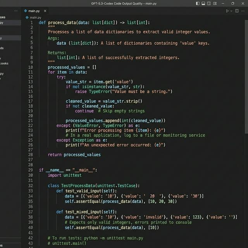Image resolution: width=248 pixels, height=248 pixels.
Task: Click the Python icon in the breadcrumb
Action: point(27,17)
